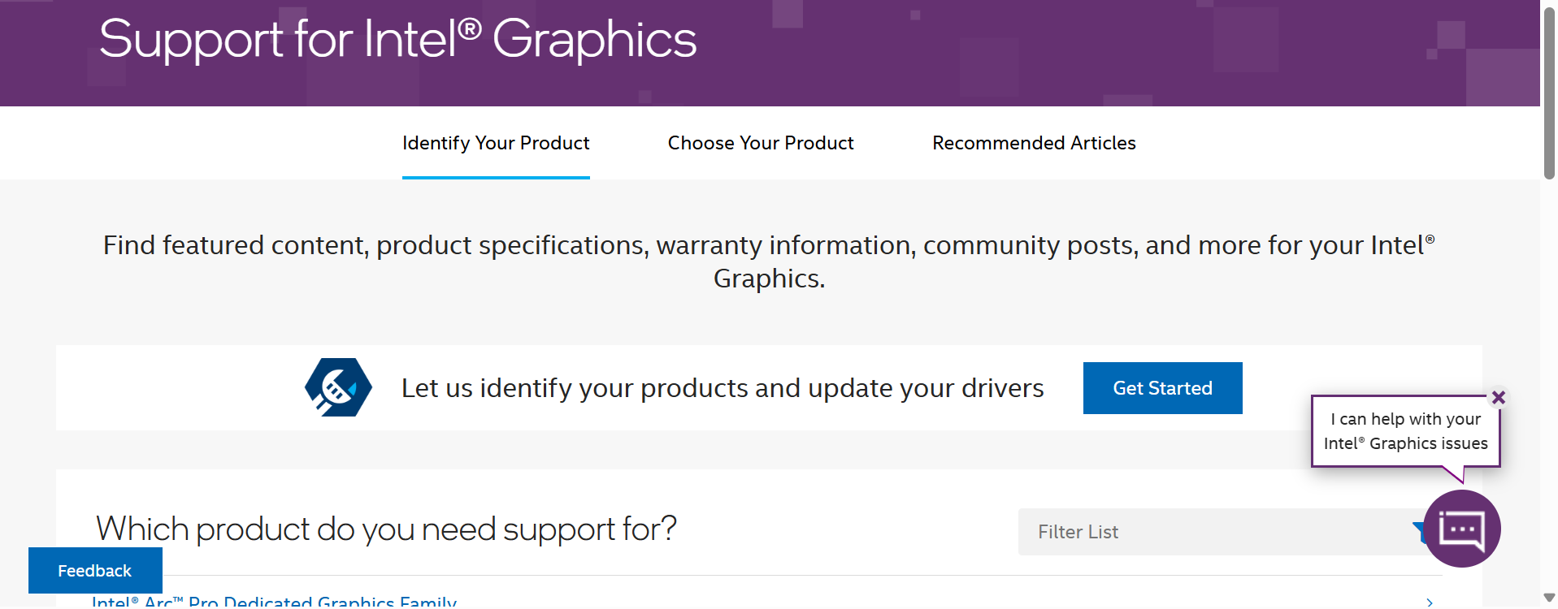1558x609 pixels.
Task: Click 'Which product do you need support for?' heading
Action: click(386, 529)
